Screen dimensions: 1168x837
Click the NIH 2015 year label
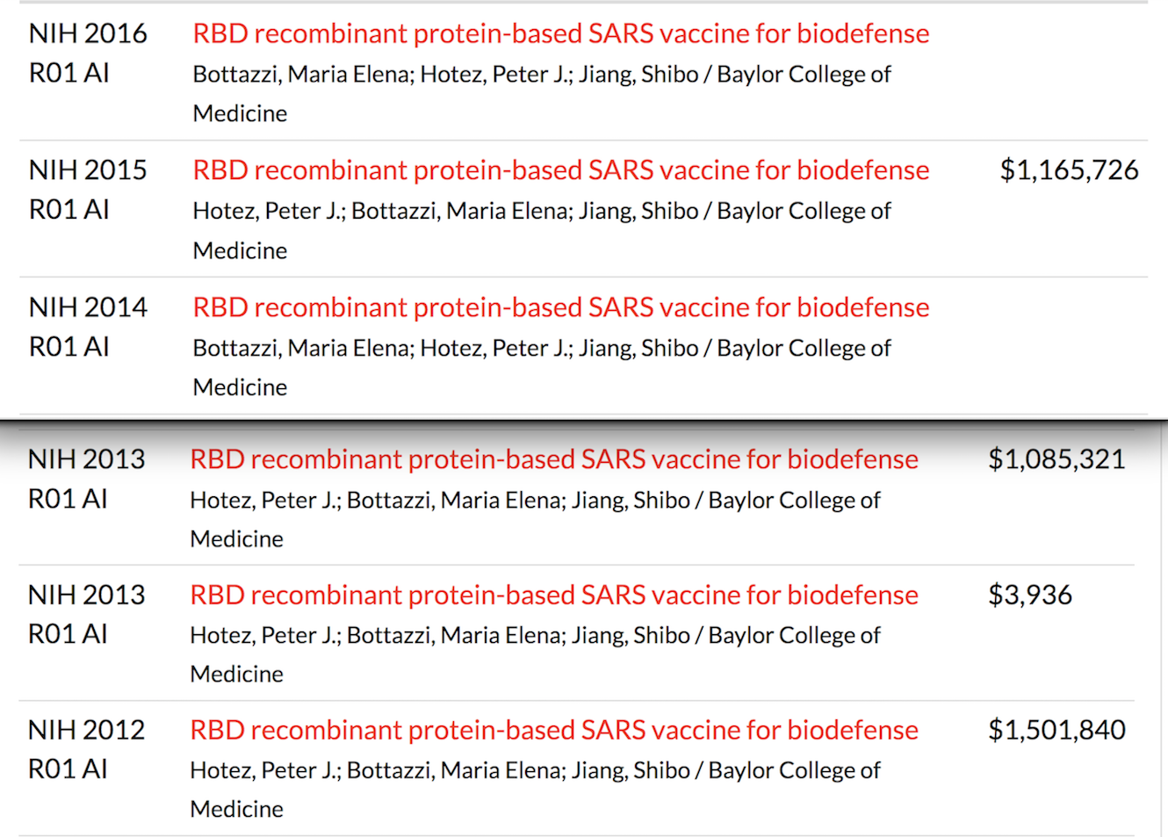click(x=88, y=170)
